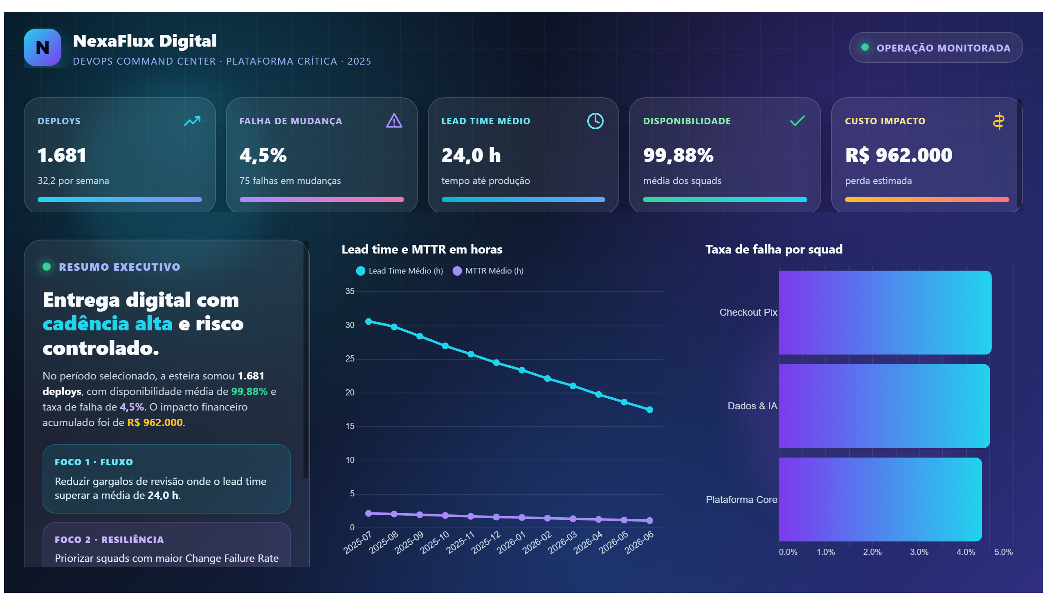This screenshot has width=1047, height=597.
Task: Click the Dados & IA axis label
Action: coord(752,406)
